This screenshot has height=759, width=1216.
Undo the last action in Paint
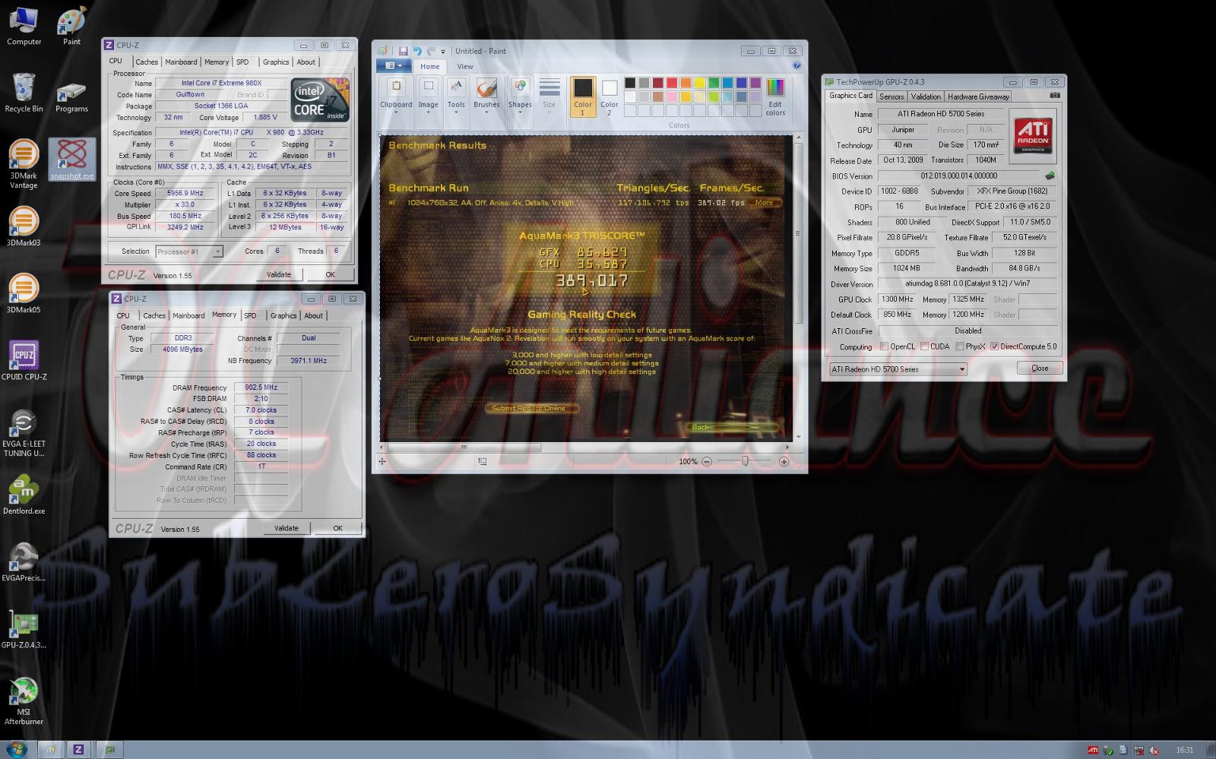(417, 51)
